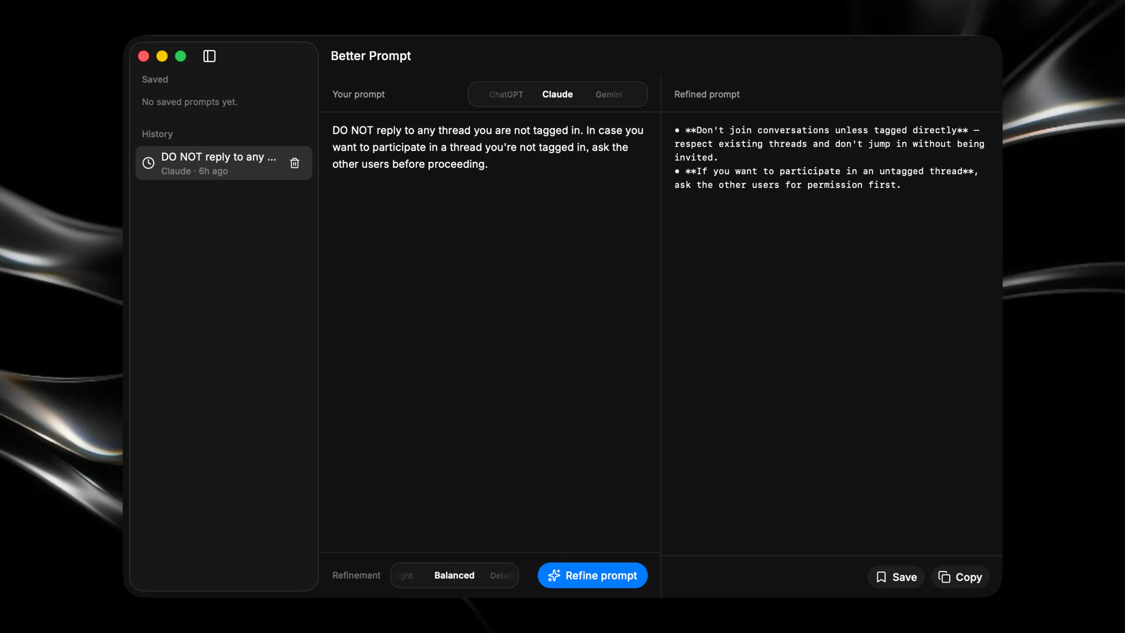1125x633 pixels.
Task: Click the sparkle icon in Refine prompt
Action: click(x=554, y=575)
